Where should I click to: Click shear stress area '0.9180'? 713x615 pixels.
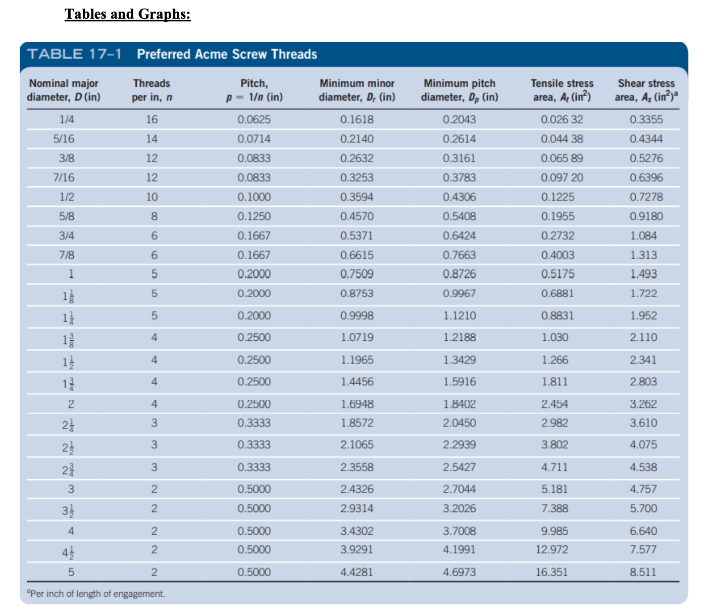(646, 216)
